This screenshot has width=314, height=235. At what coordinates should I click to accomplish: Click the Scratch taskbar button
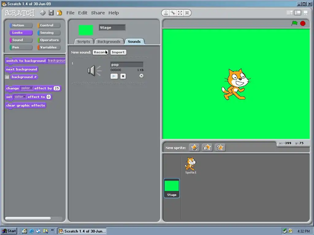(82, 231)
